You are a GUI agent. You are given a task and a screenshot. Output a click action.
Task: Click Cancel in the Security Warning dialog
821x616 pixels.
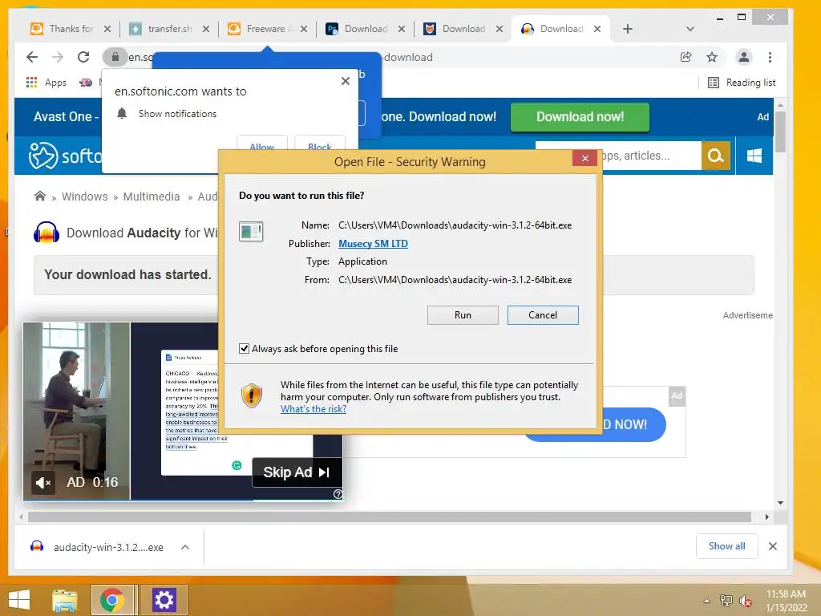click(x=543, y=314)
